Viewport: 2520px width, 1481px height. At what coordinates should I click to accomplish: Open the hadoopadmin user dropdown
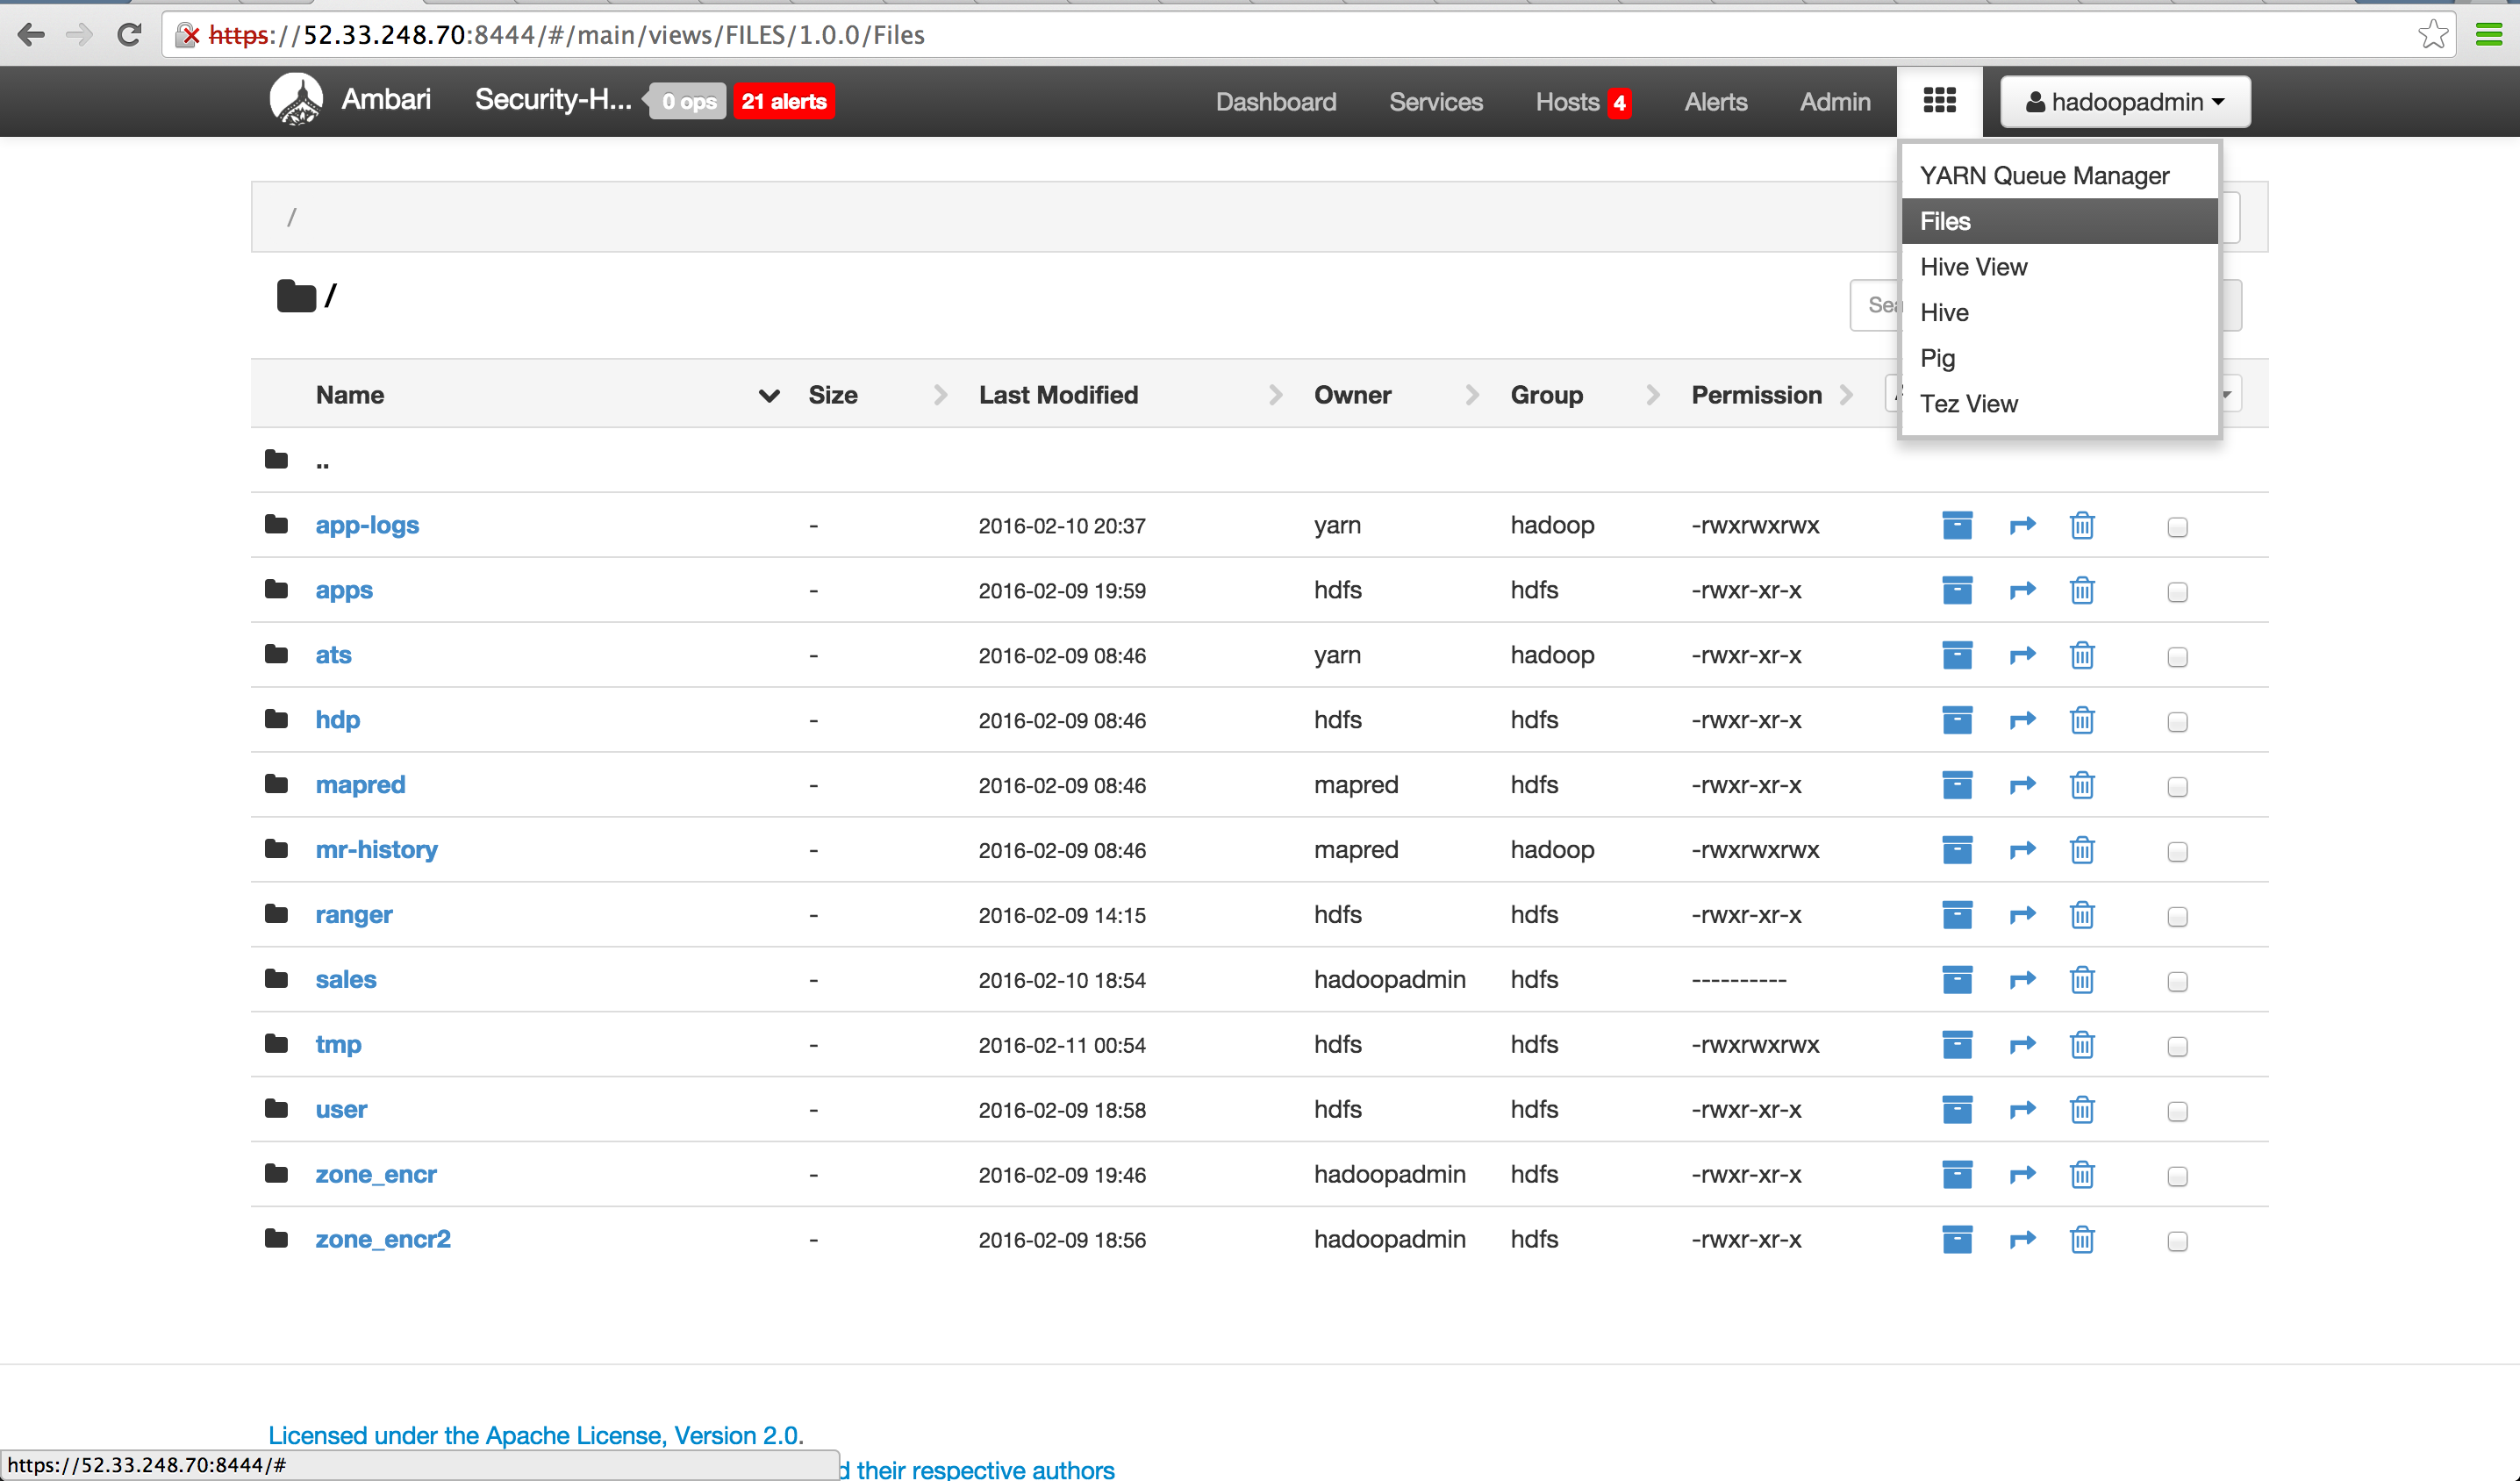pyautogui.click(x=2125, y=102)
